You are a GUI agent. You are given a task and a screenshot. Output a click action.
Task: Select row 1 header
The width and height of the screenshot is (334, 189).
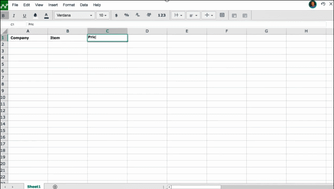tap(4, 38)
